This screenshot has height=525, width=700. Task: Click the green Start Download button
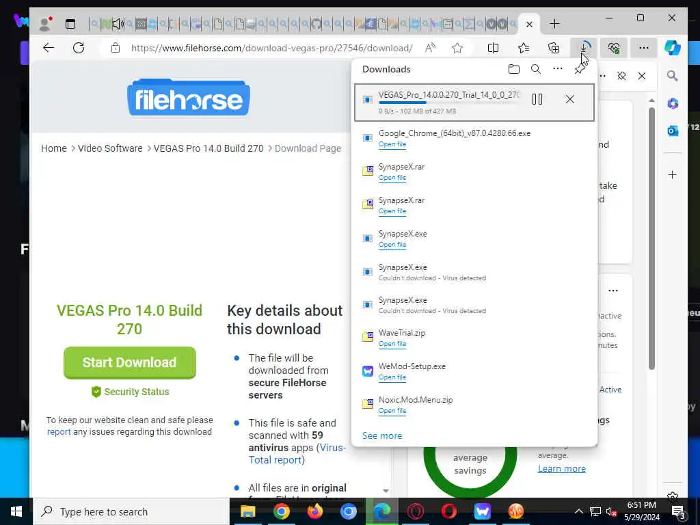point(129,362)
